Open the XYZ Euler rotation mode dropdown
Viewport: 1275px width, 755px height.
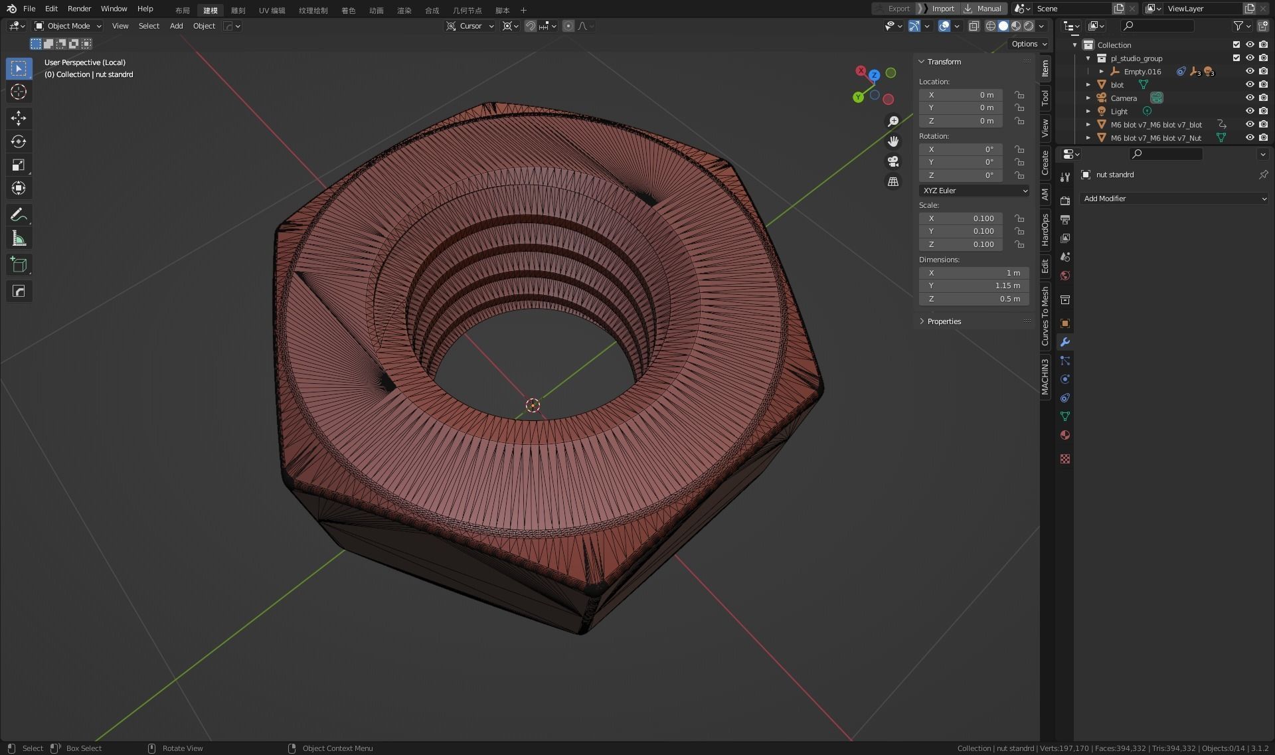974,191
